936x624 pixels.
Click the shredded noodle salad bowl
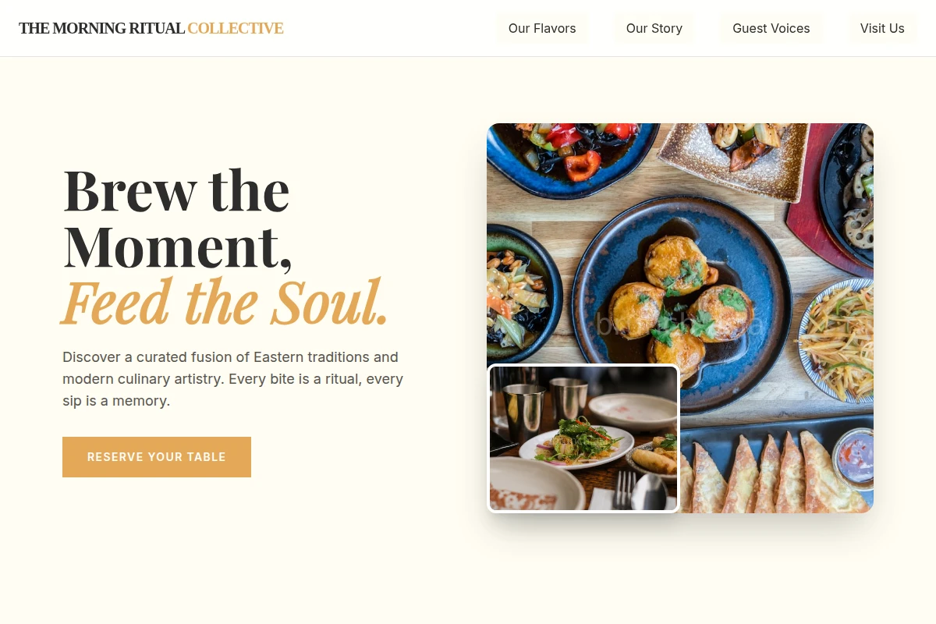838,341
